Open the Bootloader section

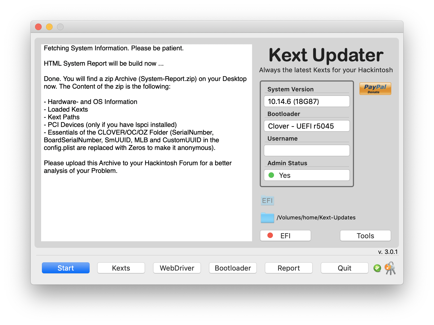pos(233,268)
